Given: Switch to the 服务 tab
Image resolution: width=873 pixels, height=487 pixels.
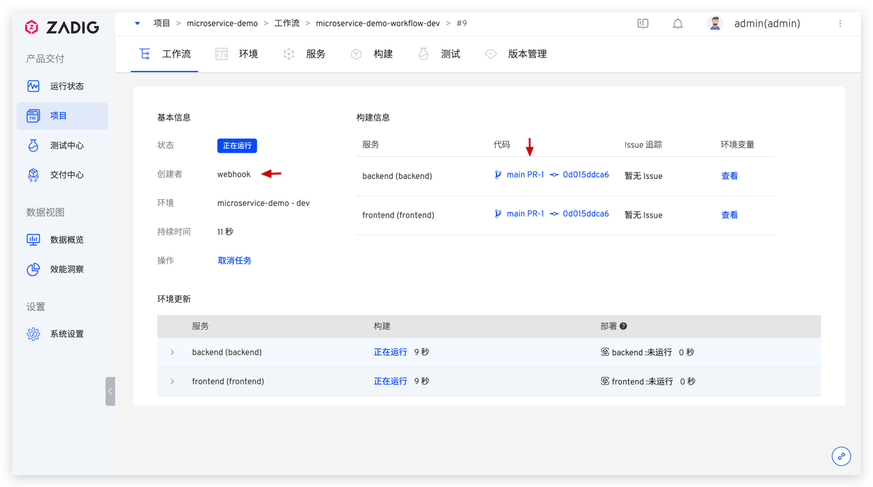Looking at the screenshot, I should 304,54.
